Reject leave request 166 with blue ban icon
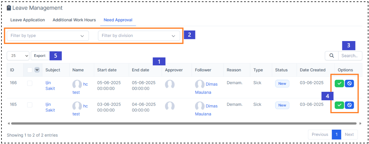Viewport: 369px width, 144px height. click(349, 84)
